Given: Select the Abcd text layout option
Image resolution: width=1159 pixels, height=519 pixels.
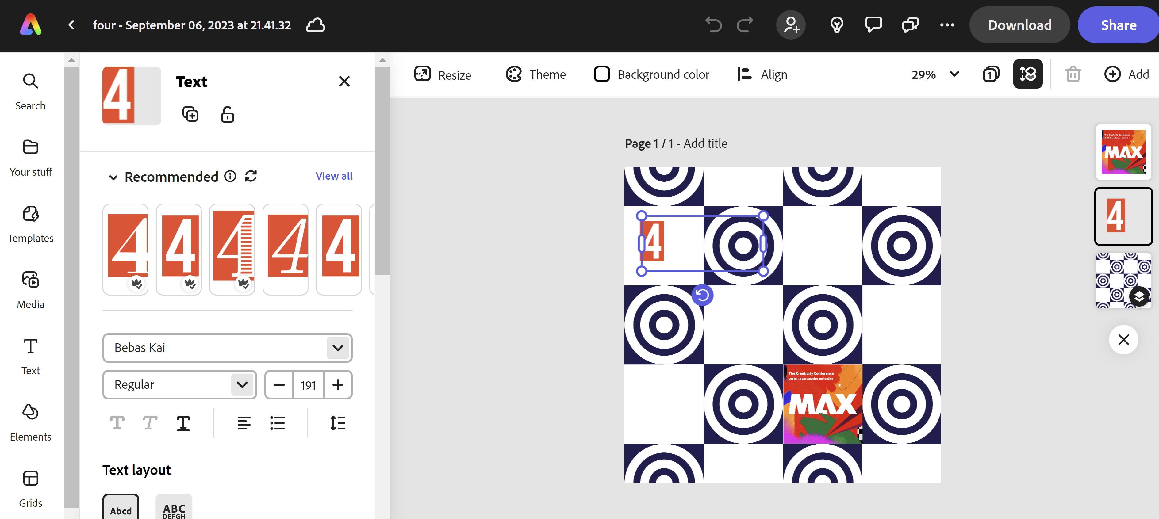Looking at the screenshot, I should [x=121, y=506].
